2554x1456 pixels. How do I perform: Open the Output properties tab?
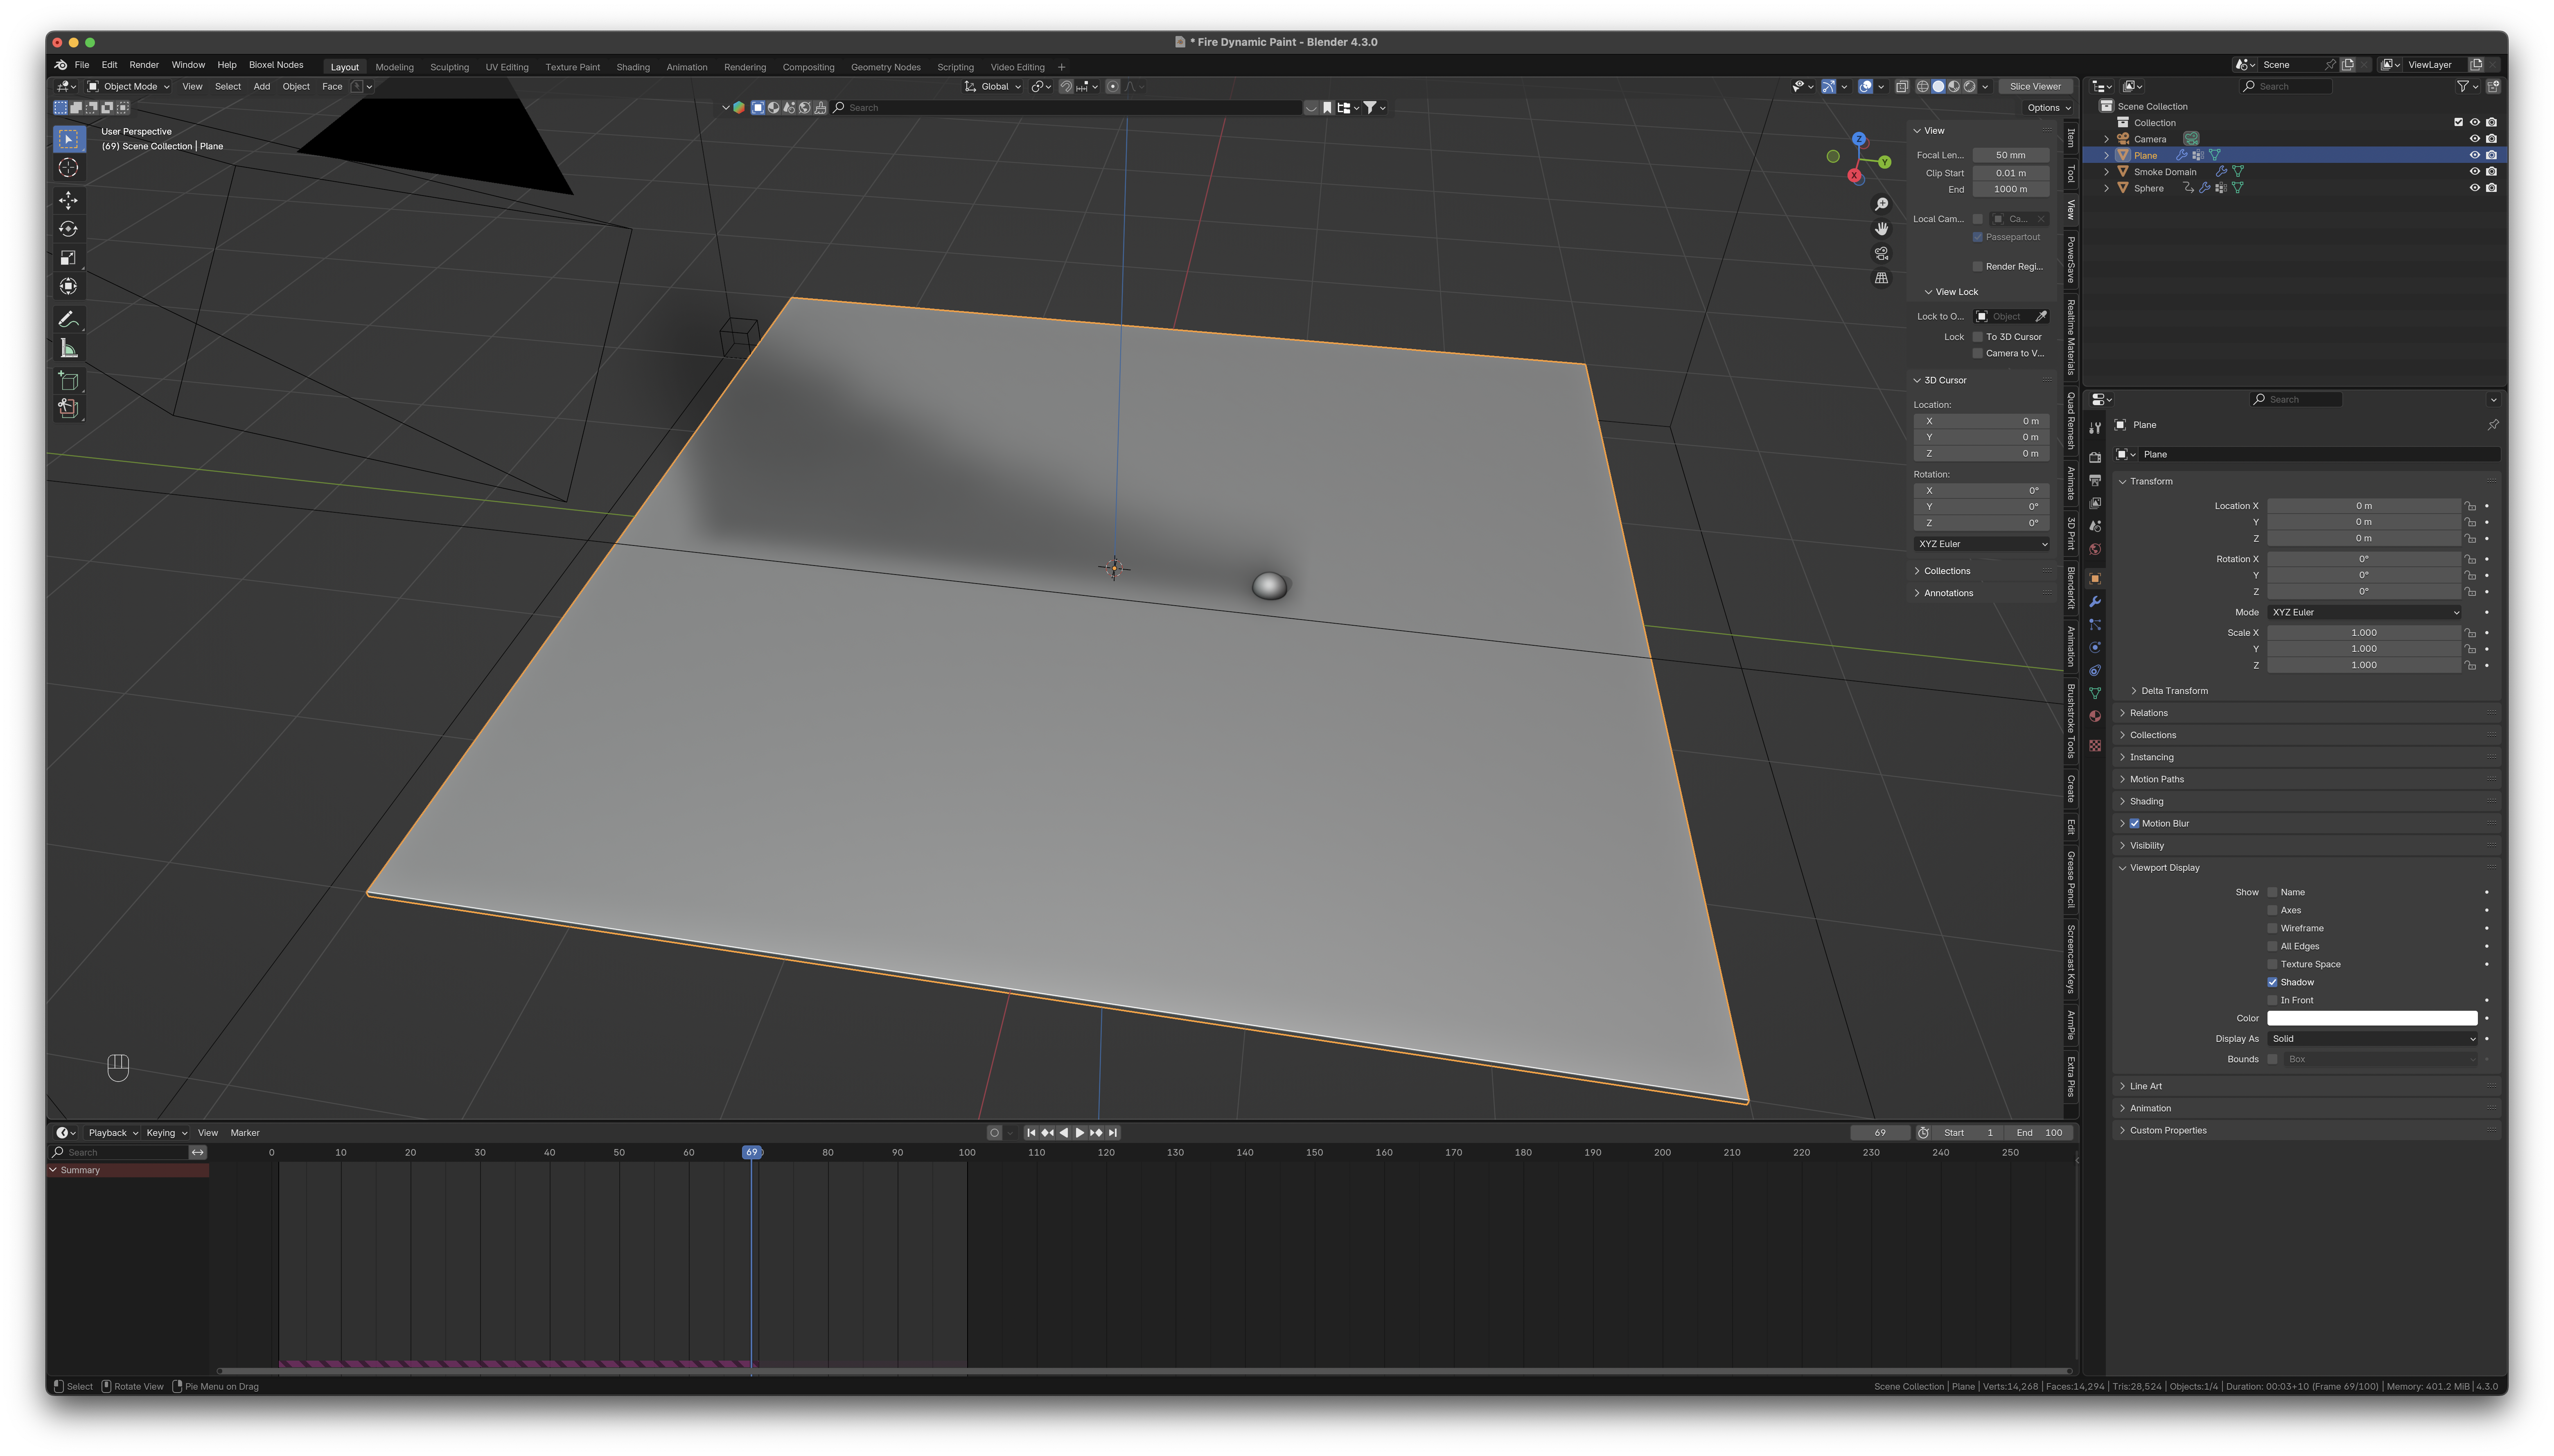click(x=2095, y=480)
